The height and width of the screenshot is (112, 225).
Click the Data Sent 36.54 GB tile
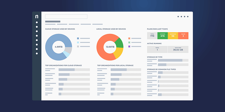point(178,49)
